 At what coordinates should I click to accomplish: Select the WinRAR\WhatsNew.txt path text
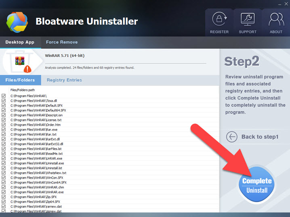coord(38,173)
